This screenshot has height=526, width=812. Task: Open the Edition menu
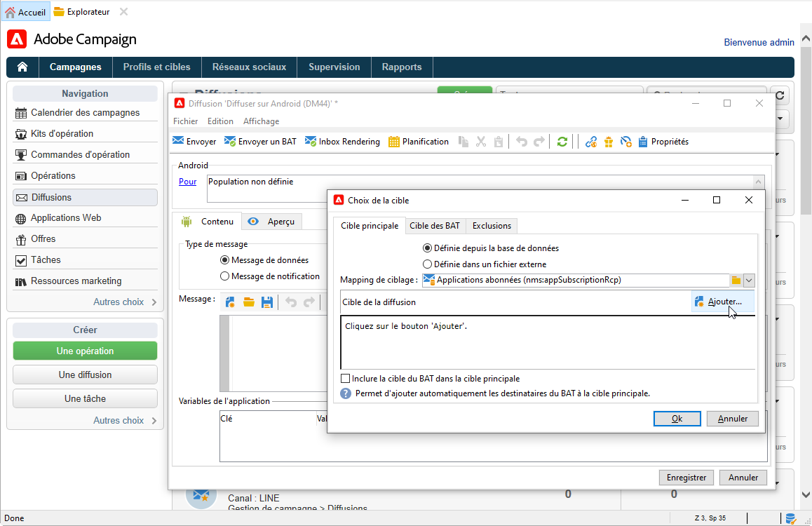[220, 121]
